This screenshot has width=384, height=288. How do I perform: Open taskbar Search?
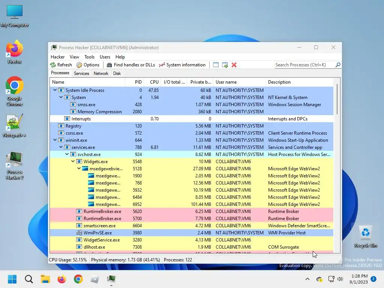coord(28,279)
